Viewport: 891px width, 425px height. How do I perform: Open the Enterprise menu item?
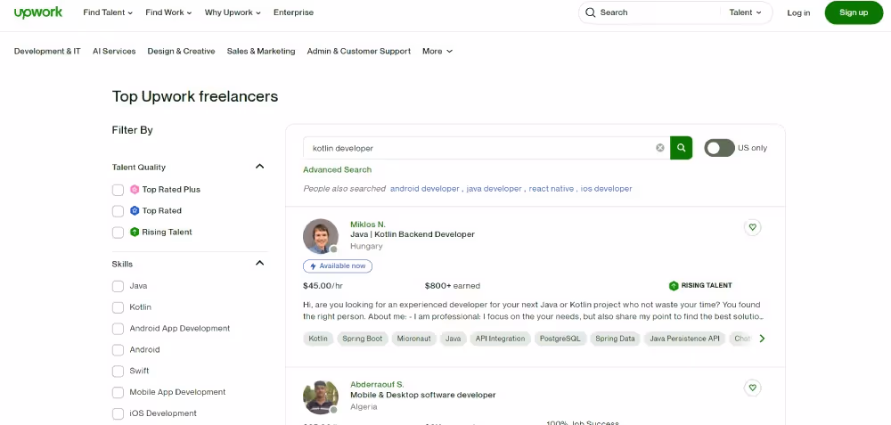click(293, 12)
